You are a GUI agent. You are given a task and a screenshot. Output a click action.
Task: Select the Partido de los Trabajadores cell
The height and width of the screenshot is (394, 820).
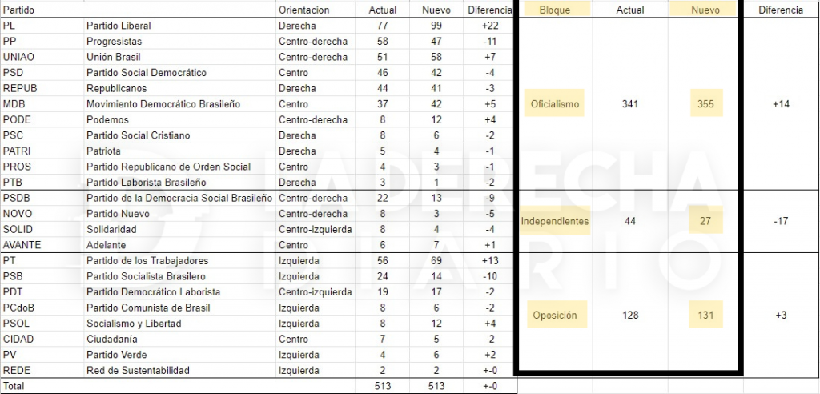[x=147, y=261]
